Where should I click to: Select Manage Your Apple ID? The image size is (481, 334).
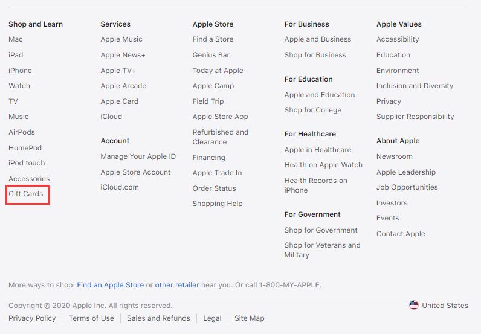(x=138, y=156)
